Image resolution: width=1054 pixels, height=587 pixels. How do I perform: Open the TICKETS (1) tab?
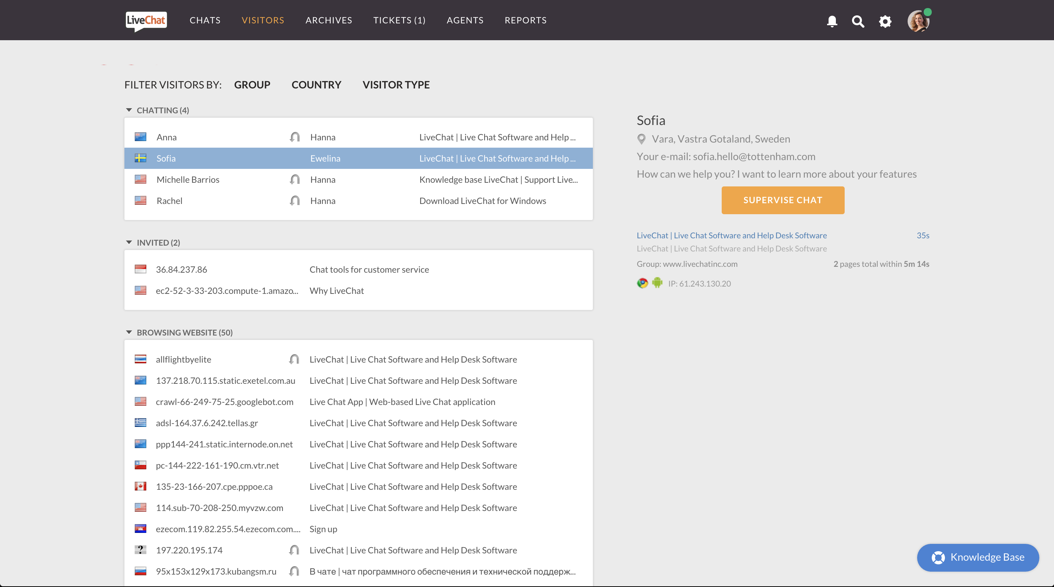click(x=399, y=20)
